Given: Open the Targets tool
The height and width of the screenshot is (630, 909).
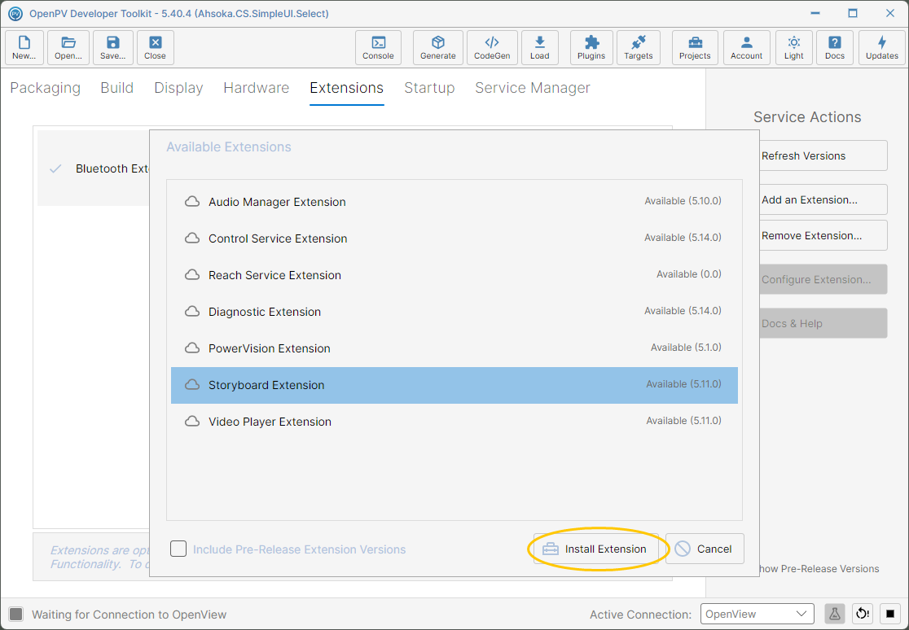Looking at the screenshot, I should (638, 47).
